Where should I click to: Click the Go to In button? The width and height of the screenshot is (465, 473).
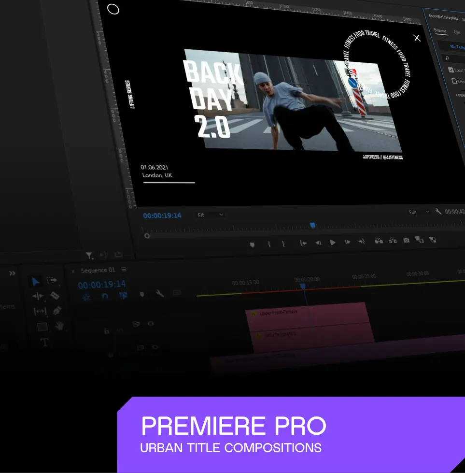(303, 243)
